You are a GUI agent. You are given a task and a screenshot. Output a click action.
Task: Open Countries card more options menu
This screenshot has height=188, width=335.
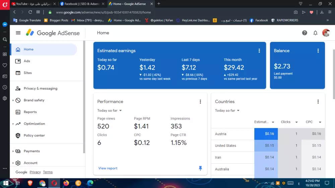tap(318, 102)
